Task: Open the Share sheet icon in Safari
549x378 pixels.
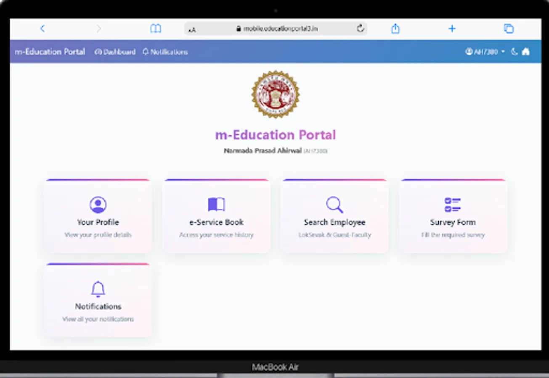Action: (395, 29)
